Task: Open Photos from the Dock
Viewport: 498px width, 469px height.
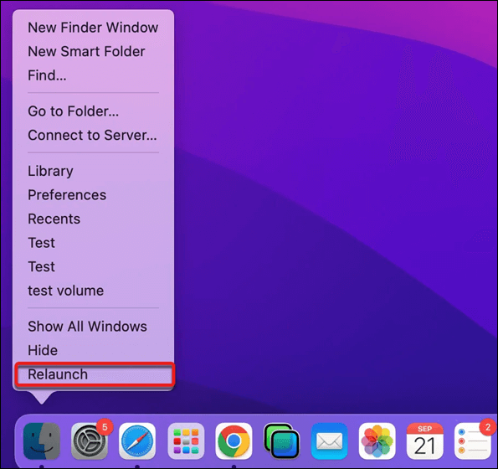Action: point(377,441)
